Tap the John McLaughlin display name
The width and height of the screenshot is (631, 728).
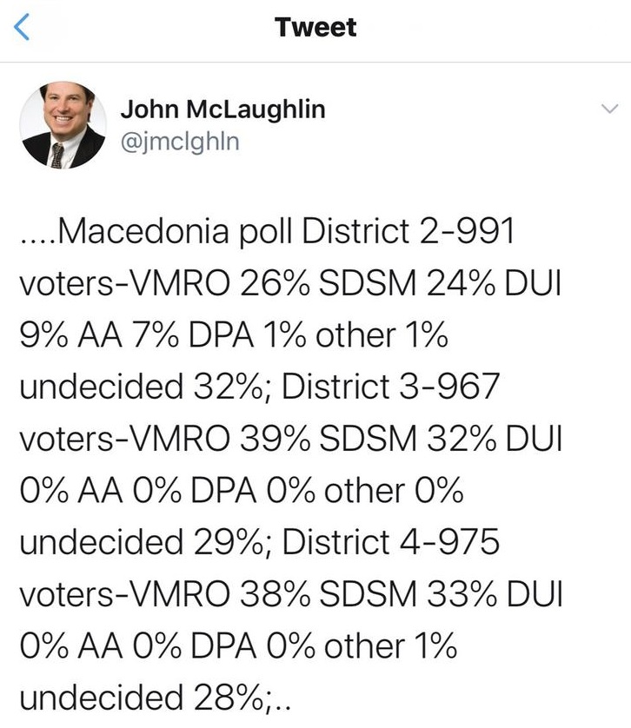[x=223, y=109]
